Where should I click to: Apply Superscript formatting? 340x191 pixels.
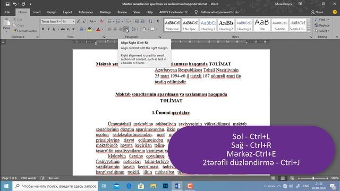[73, 29]
